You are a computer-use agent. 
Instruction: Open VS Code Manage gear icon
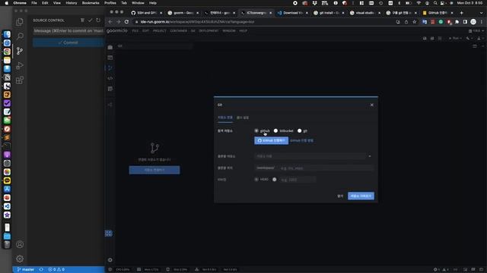coord(20,259)
